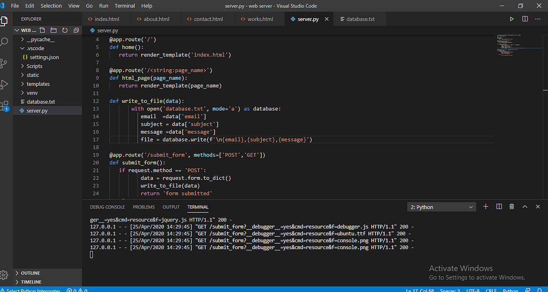
Task: Close the server.py editor tab
Action: pyautogui.click(x=327, y=19)
